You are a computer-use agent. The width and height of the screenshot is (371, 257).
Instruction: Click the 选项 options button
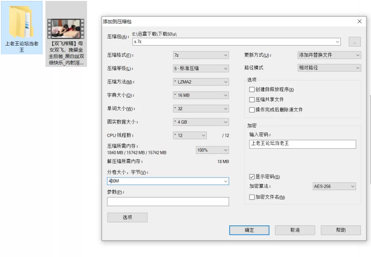[x=127, y=217]
